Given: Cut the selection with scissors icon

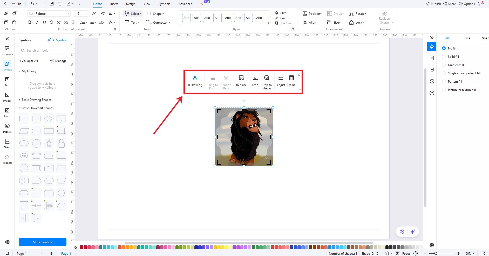Looking at the screenshot, I should point(6,13).
